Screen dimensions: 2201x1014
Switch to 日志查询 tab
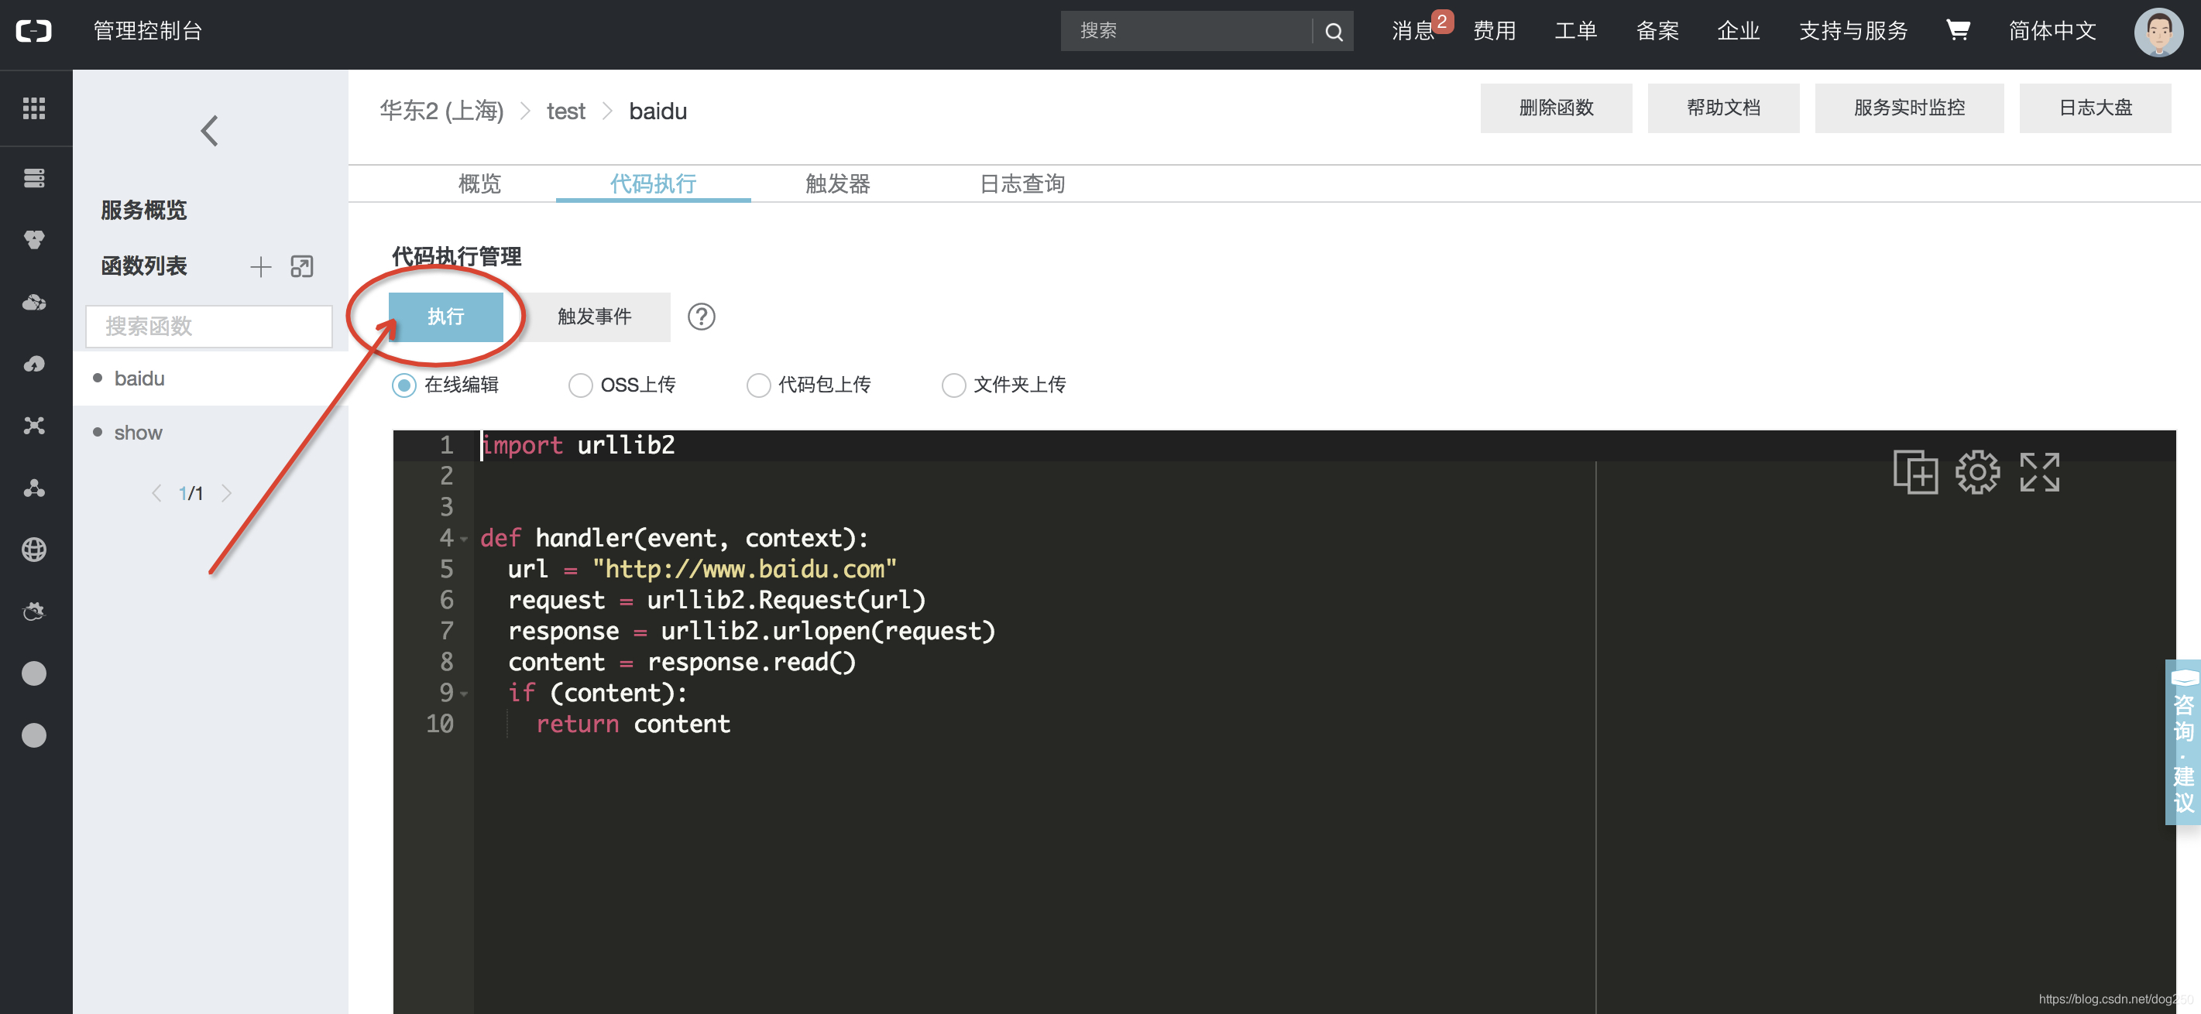click(1022, 183)
